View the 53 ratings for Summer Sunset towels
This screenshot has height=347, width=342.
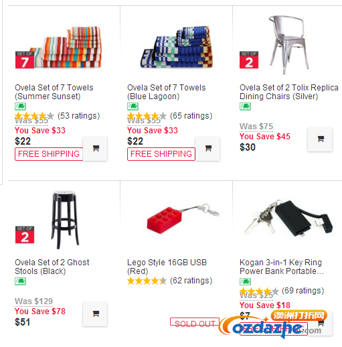(x=78, y=116)
